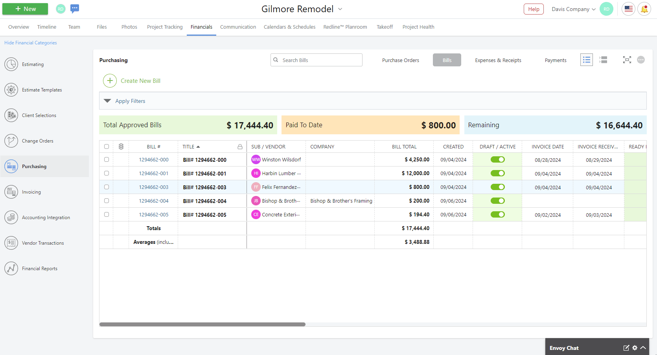Open Financial Reports chart icon
This screenshot has width=657, height=355.
click(11, 269)
